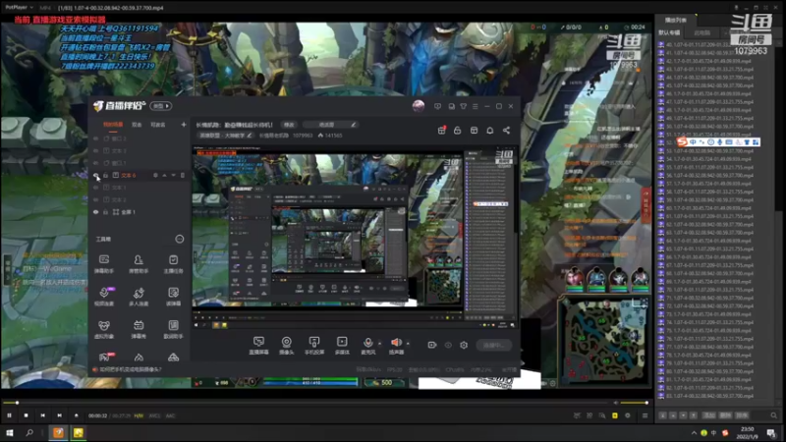Click the start-streaming button at companion bottom right
786x442 pixels.
coord(494,345)
